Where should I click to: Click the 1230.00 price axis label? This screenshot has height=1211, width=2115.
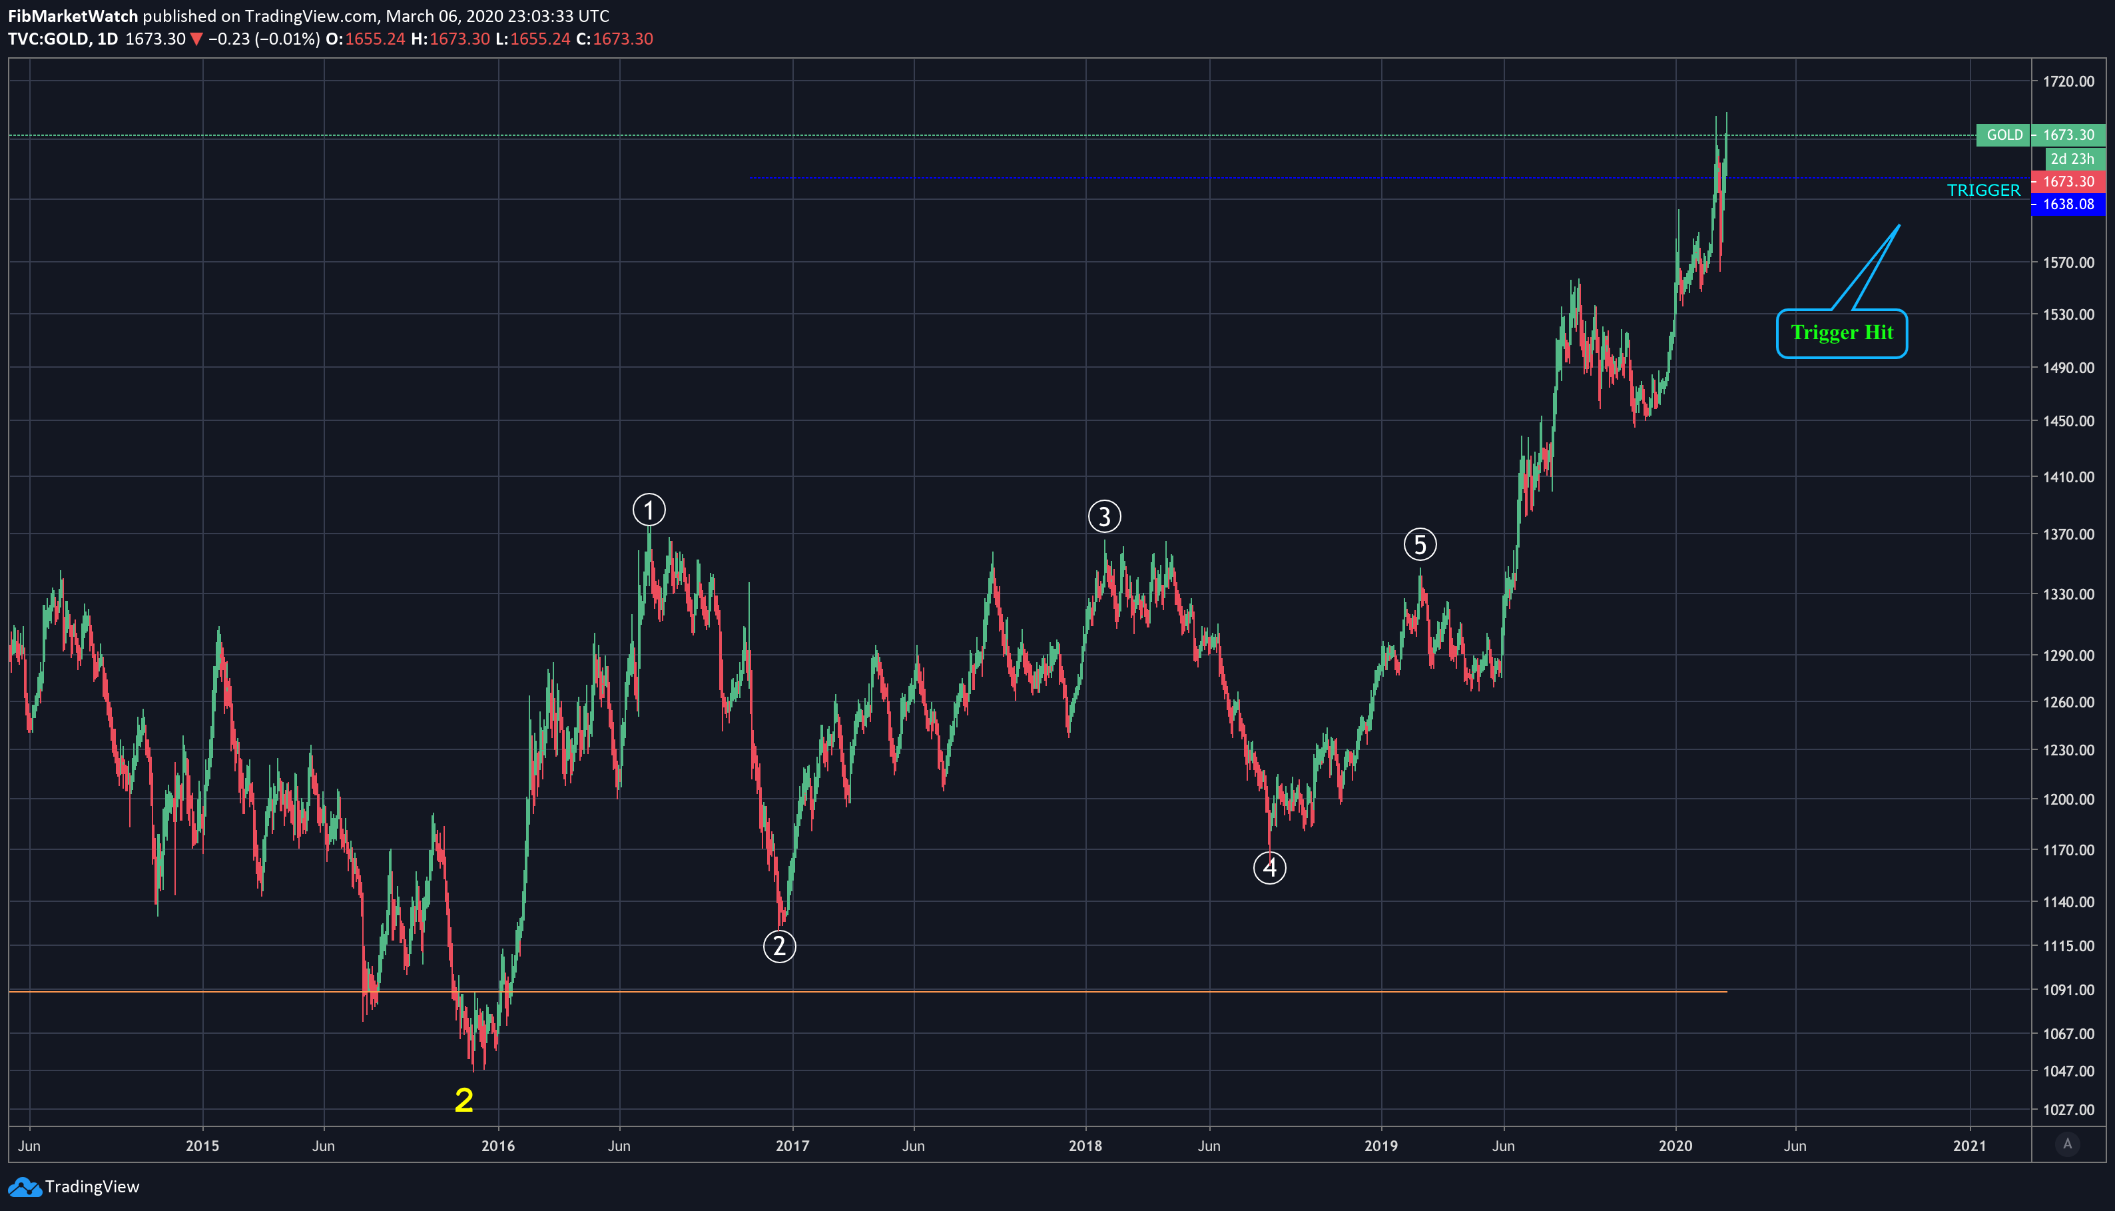[x=2068, y=750]
